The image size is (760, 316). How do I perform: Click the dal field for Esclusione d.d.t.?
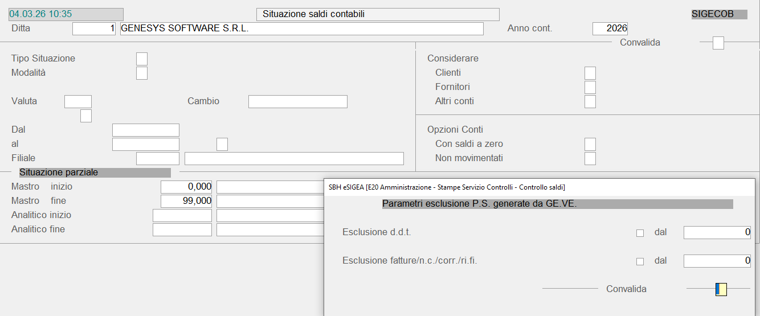tap(717, 232)
